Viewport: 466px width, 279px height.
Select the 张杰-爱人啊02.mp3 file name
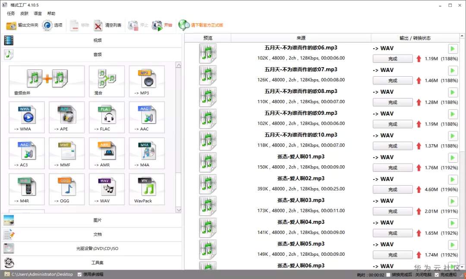pyautogui.click(x=301, y=179)
